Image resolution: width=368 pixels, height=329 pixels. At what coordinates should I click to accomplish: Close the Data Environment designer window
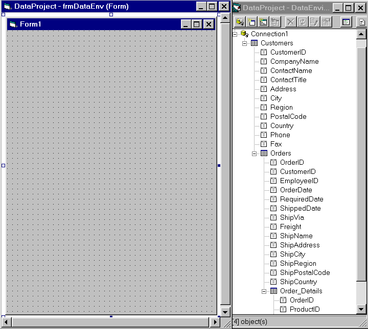361,8
